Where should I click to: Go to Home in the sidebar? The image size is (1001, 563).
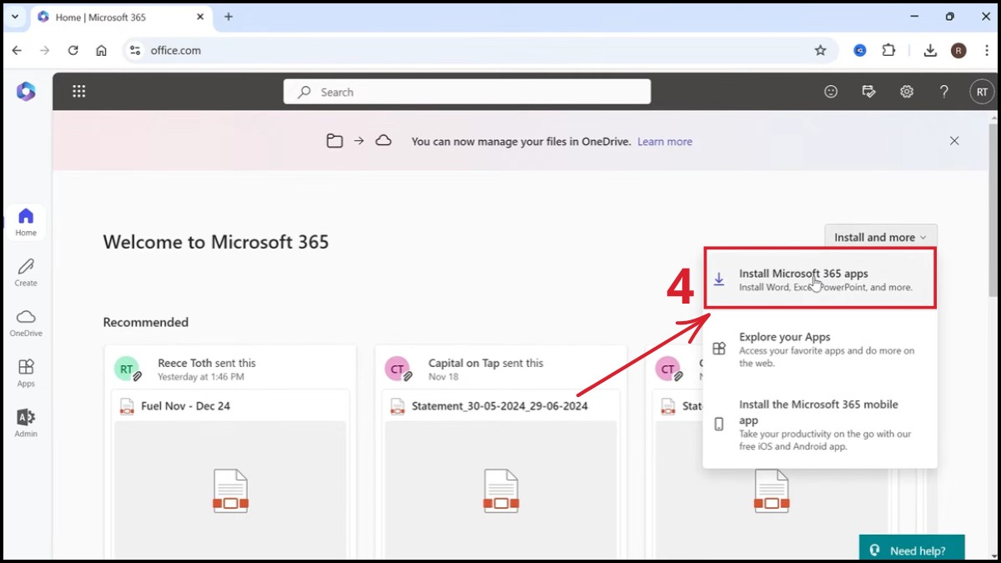26,223
